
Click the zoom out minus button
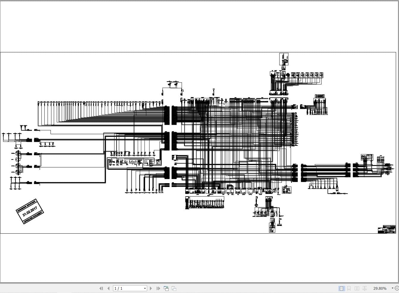coord(397,288)
